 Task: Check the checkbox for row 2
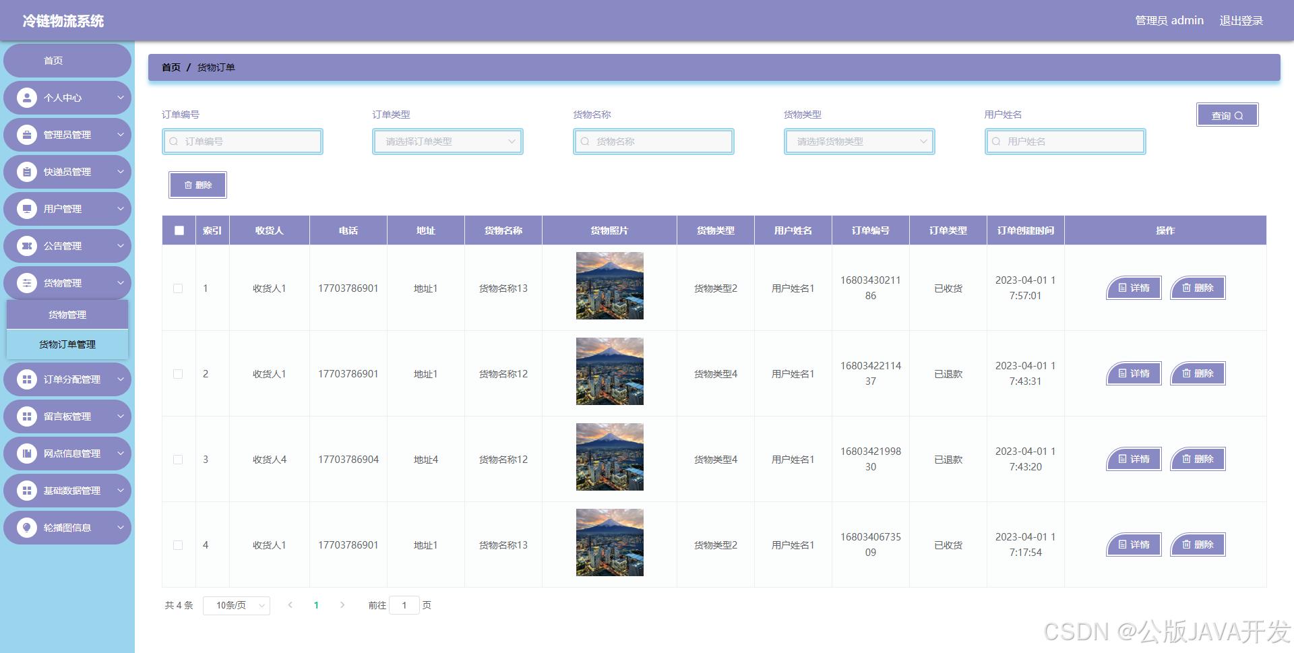(178, 374)
